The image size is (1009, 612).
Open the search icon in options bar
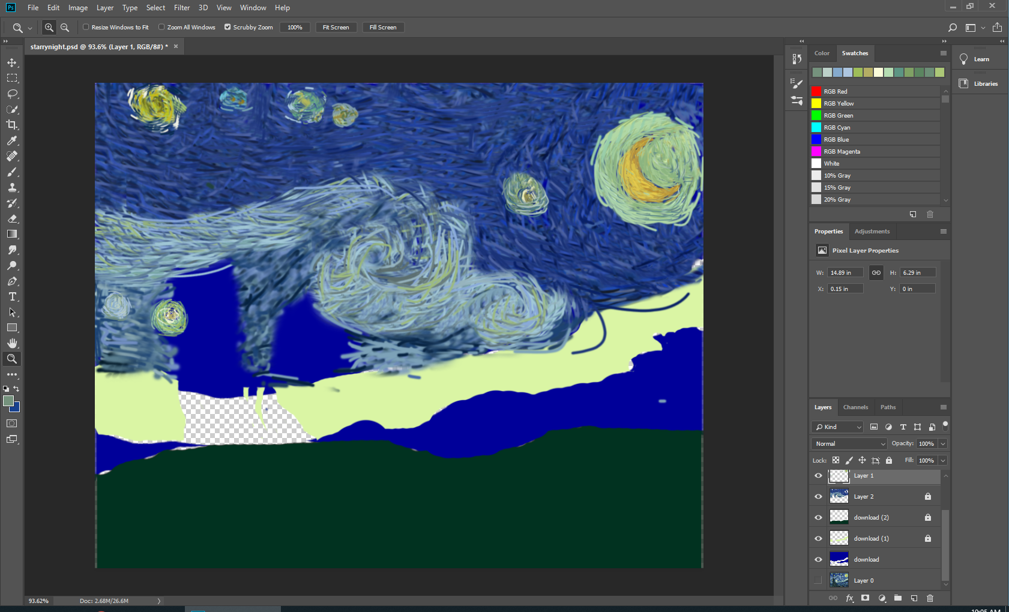point(952,28)
